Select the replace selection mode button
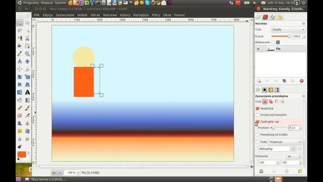Image resolution: width=323 pixels, height=182 pixels. [x=265, y=102]
